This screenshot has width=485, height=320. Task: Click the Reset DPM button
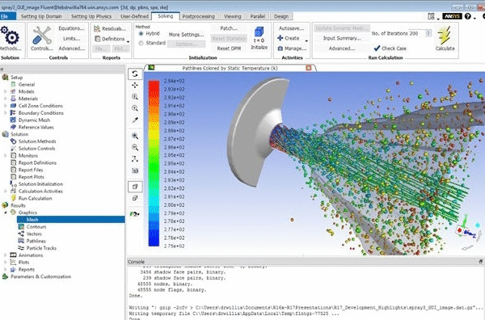click(229, 48)
